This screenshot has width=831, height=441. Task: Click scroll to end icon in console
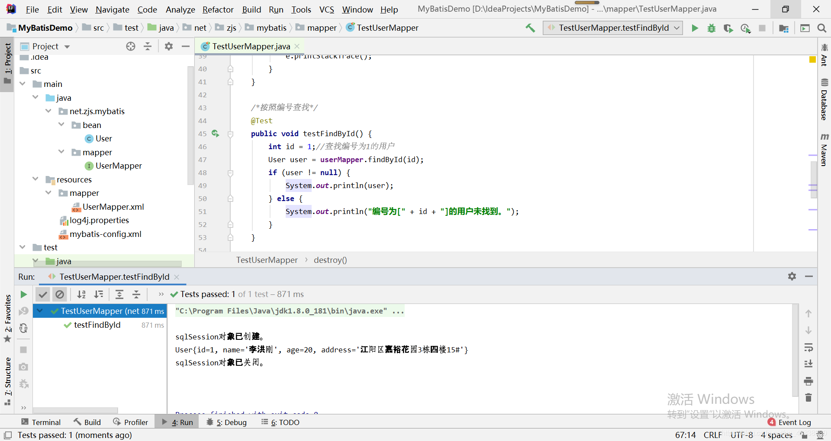coord(808,364)
